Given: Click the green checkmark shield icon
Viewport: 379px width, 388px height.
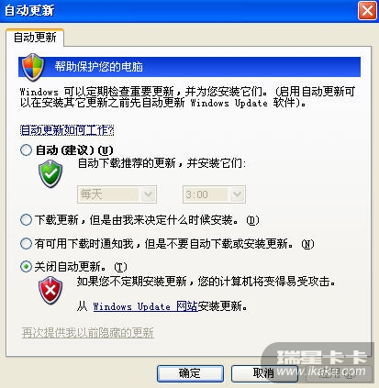Looking at the screenshot, I should click(50, 173).
